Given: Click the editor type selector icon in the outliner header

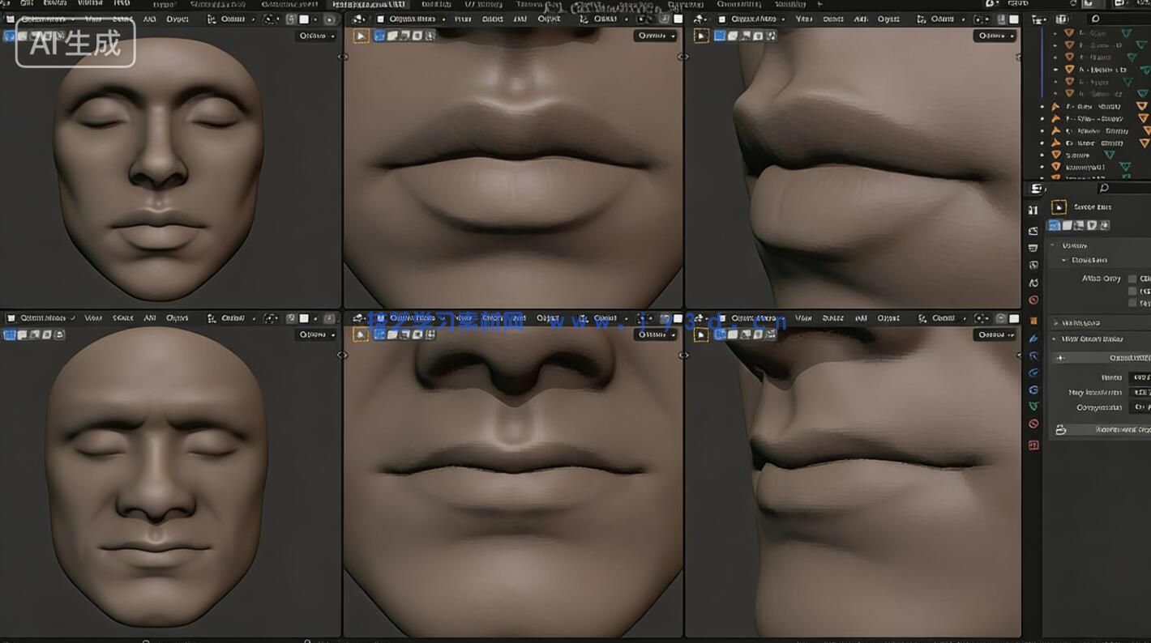Looking at the screenshot, I should [x=1039, y=19].
